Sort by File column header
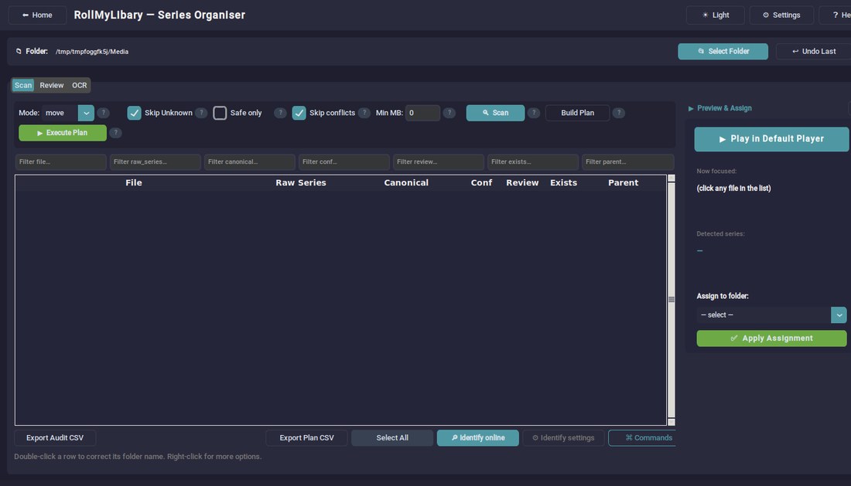851x486 pixels. tap(134, 183)
